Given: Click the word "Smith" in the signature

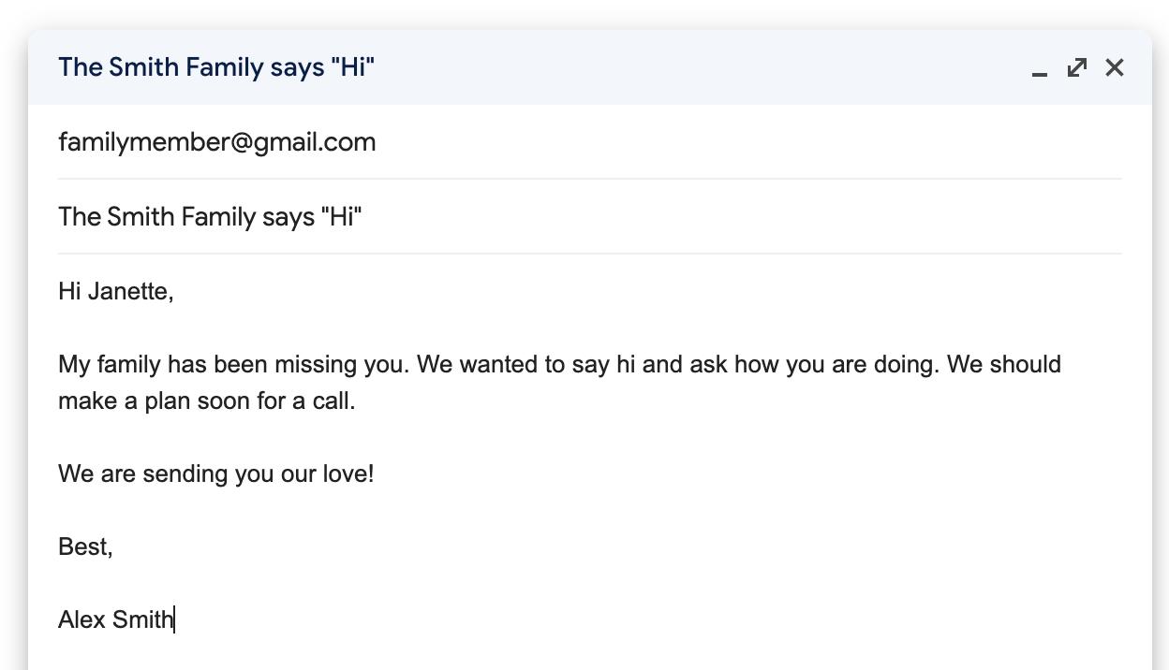Looking at the screenshot, I should pyautogui.click(x=142, y=619).
